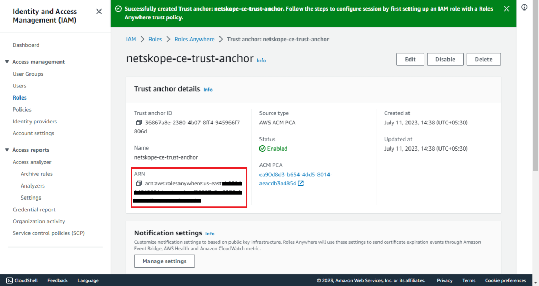This screenshot has height=286, width=539.
Task: Click Roles breadcrumb link
Action: click(x=155, y=39)
